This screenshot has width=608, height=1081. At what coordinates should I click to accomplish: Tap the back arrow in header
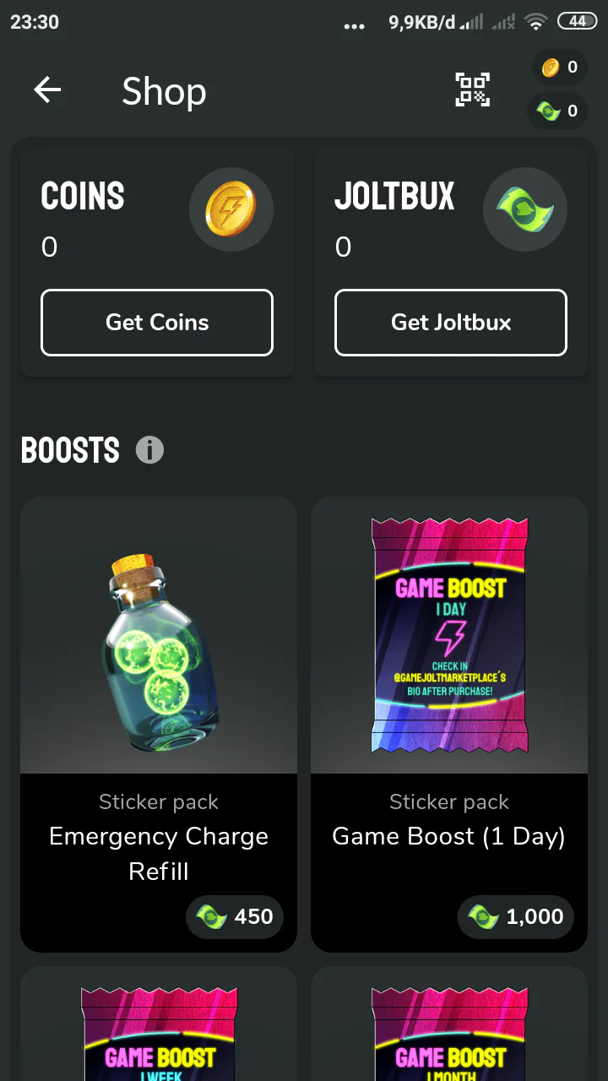click(47, 90)
